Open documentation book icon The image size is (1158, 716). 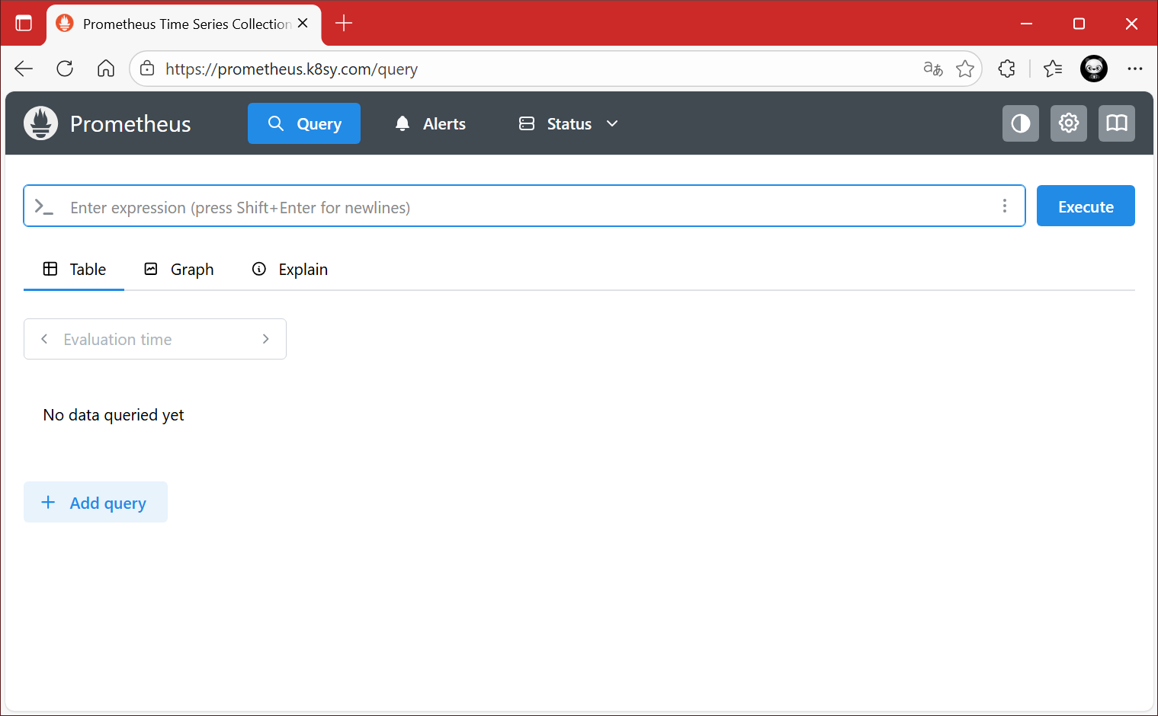(x=1117, y=123)
